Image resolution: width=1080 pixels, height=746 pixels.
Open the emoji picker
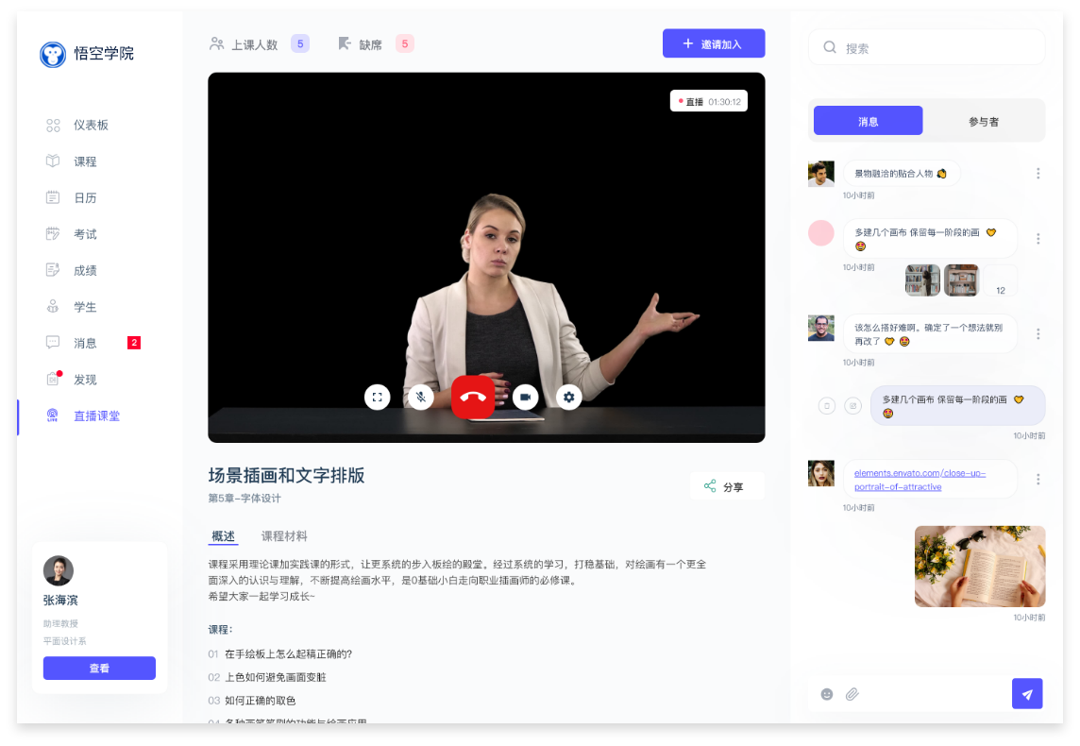pyautogui.click(x=827, y=694)
